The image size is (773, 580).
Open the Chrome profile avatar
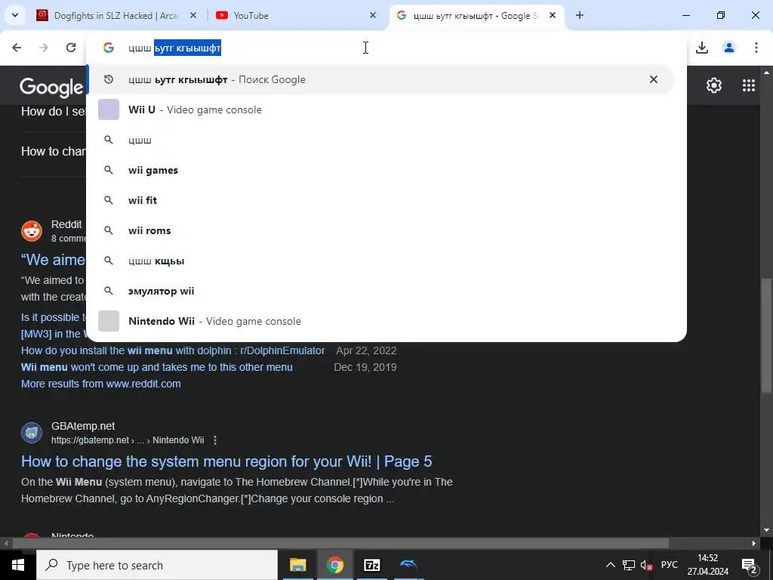point(729,48)
